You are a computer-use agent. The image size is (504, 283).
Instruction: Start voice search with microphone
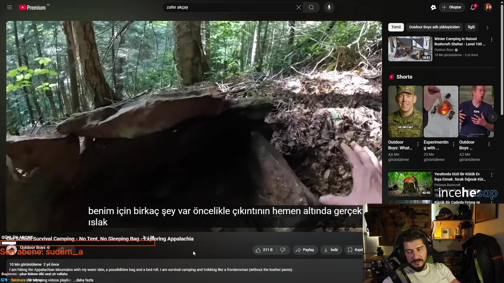[329, 7]
